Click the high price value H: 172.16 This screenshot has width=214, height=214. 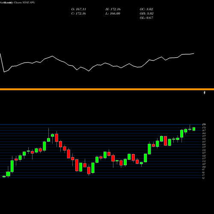(x=113, y=9)
